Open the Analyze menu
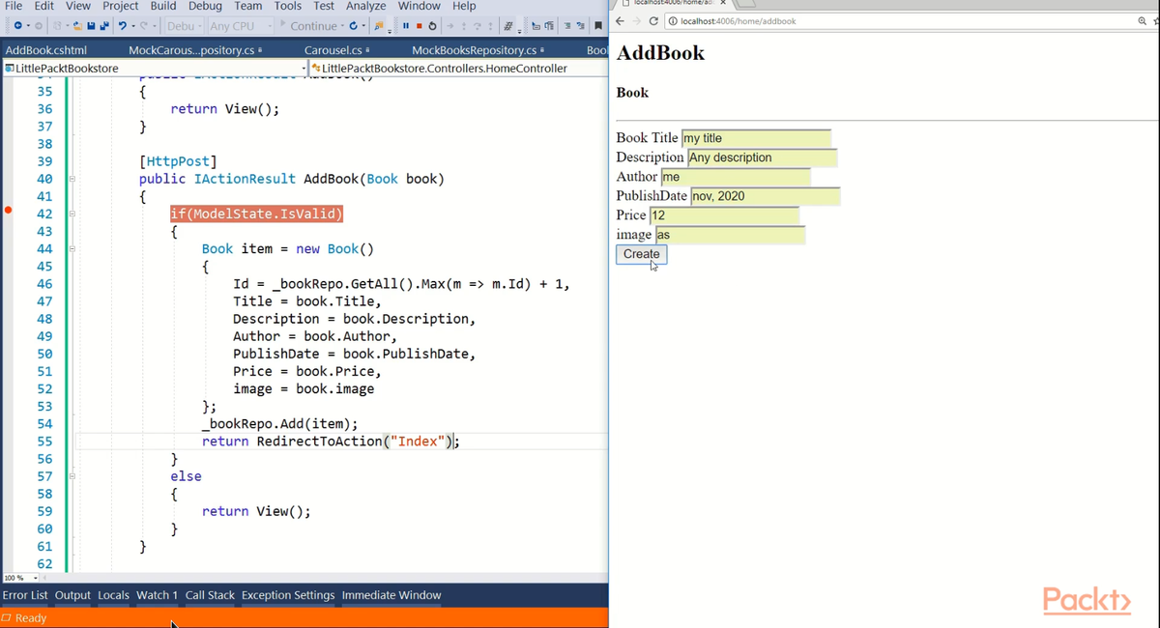 click(366, 6)
